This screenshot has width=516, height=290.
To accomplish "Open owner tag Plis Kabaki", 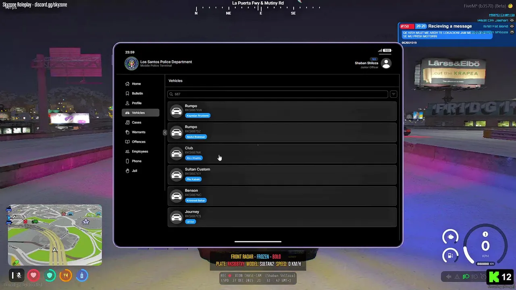I will (193, 179).
